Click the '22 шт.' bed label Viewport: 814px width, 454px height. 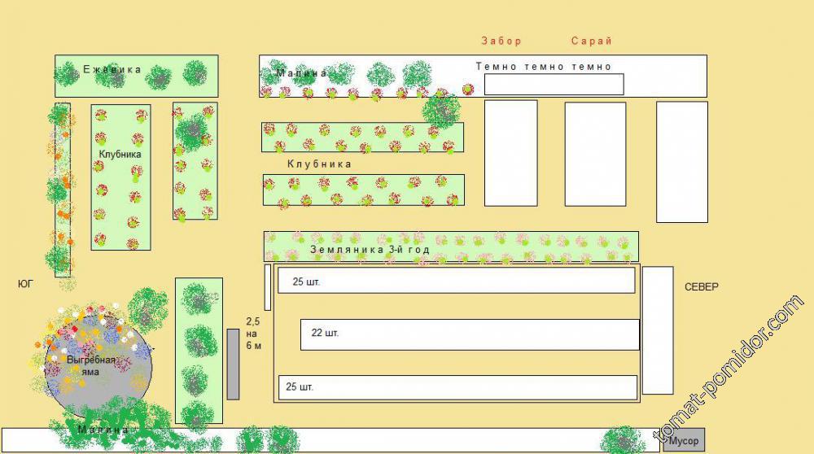tap(325, 333)
